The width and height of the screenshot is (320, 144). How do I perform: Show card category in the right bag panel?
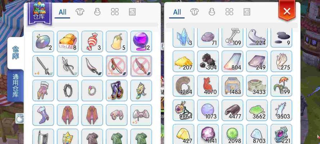(247, 12)
